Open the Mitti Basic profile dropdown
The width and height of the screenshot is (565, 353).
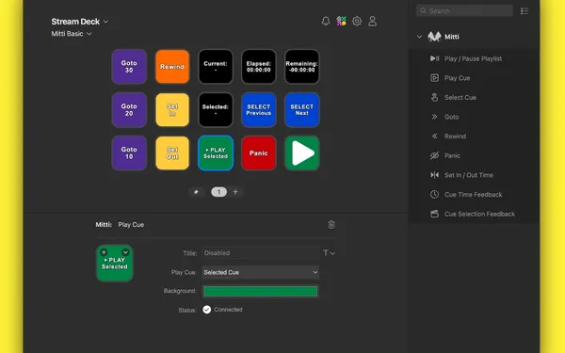(72, 34)
